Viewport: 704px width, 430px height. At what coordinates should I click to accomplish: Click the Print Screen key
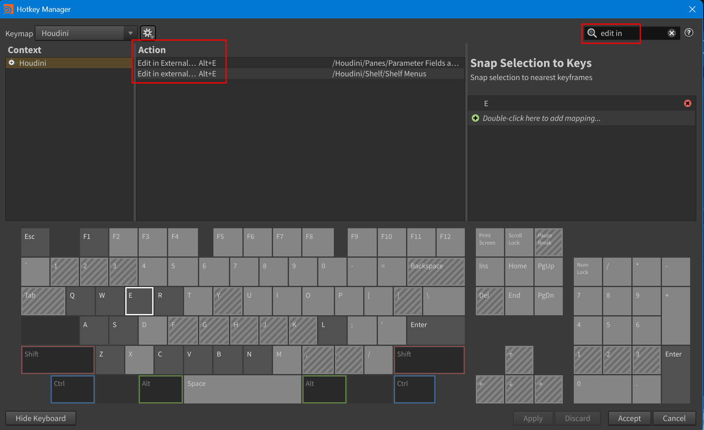coord(490,242)
